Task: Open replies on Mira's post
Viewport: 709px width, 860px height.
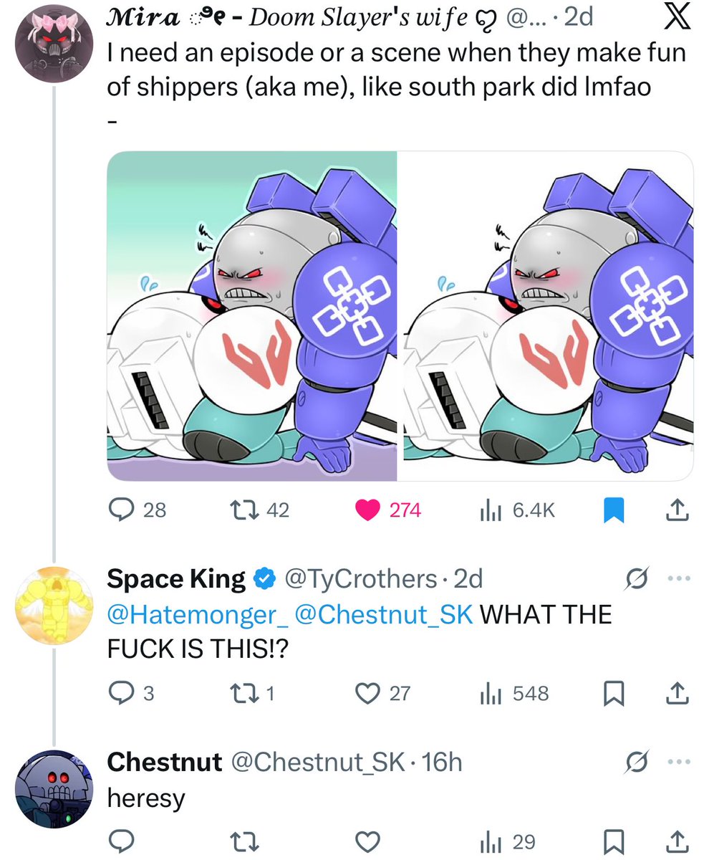Action: click(137, 510)
